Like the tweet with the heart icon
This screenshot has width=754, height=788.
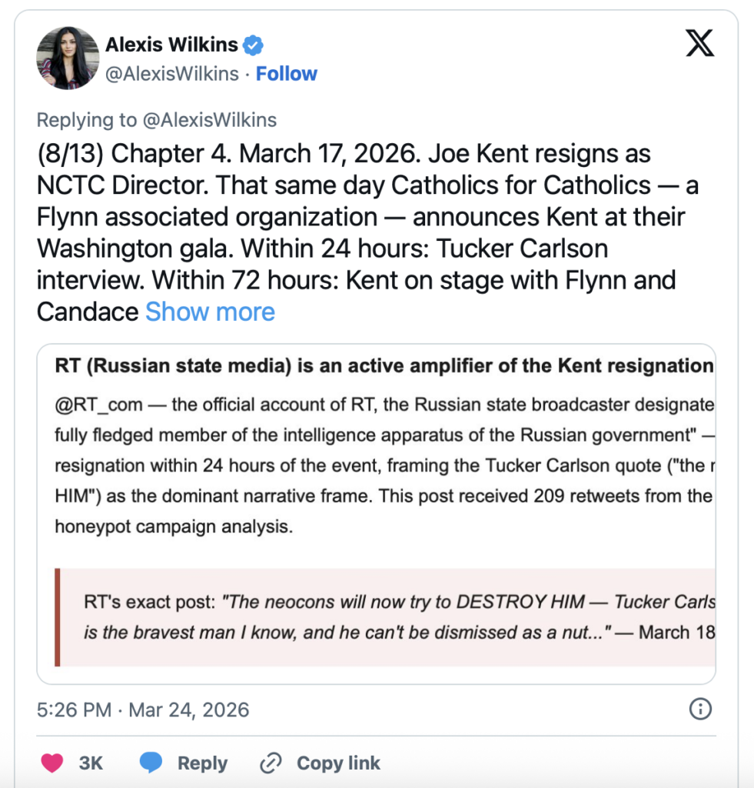tap(52, 763)
